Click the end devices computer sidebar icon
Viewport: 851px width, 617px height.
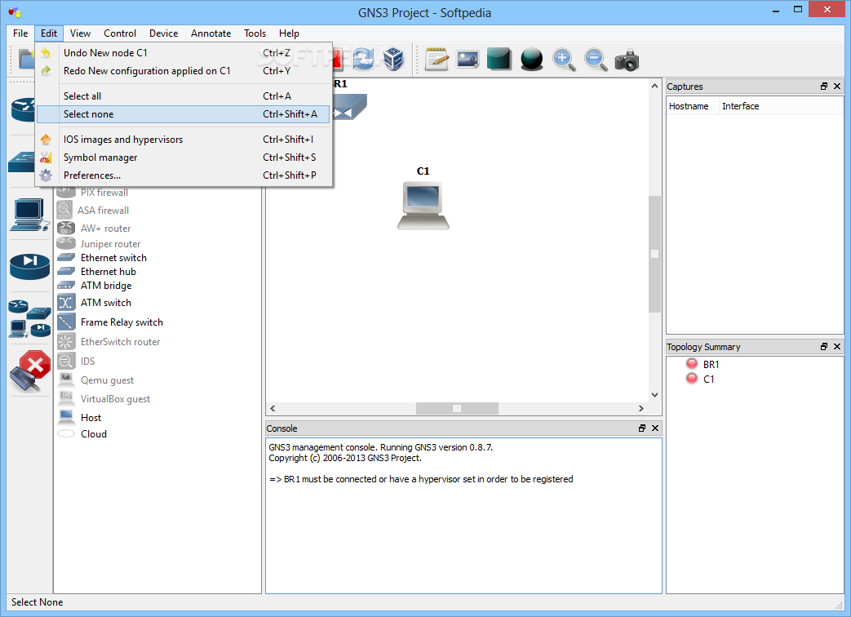tap(29, 215)
